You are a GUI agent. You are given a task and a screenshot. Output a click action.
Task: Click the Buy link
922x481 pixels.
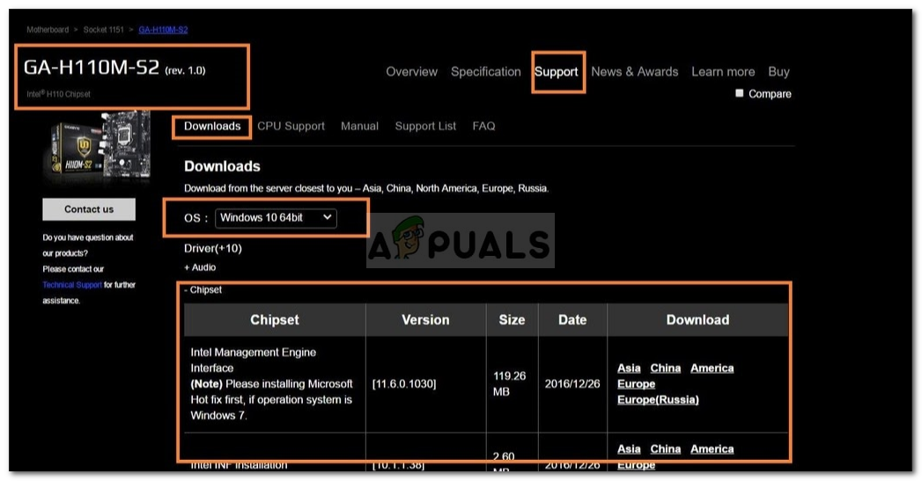click(x=778, y=71)
